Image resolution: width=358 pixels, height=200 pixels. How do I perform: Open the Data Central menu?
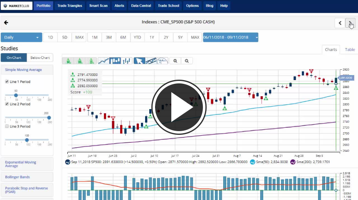coord(141,6)
